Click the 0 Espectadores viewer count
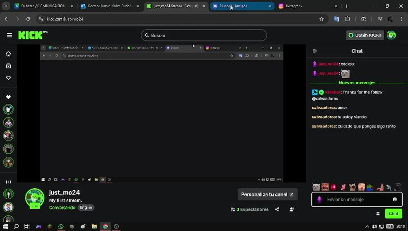This screenshot has height=231, width=408. (x=250, y=210)
